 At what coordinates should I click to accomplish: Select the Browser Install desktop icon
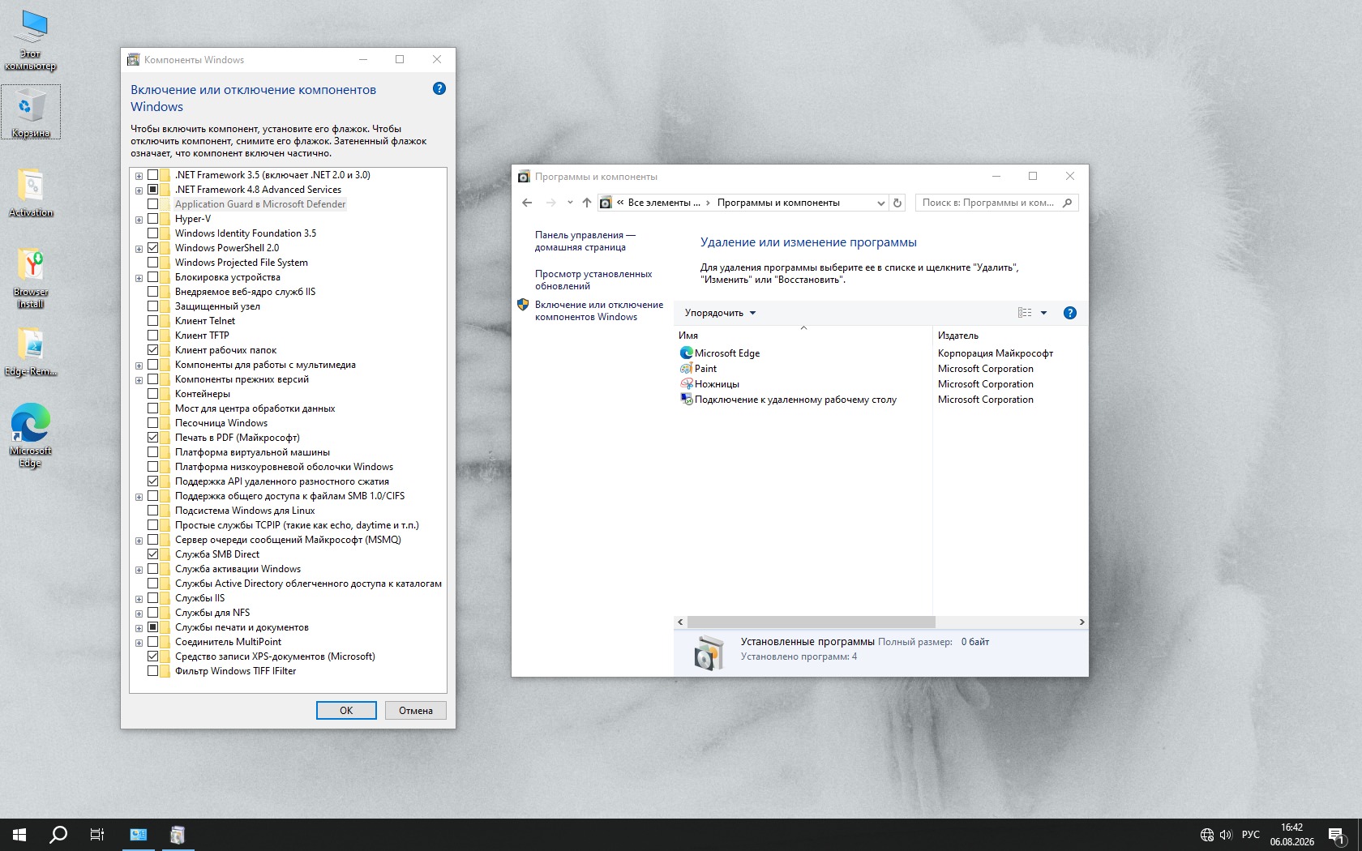point(31,278)
